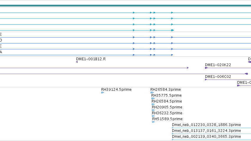Click the Dmel_neb_013137_0161_3224.3prime feature line

click(211, 134)
